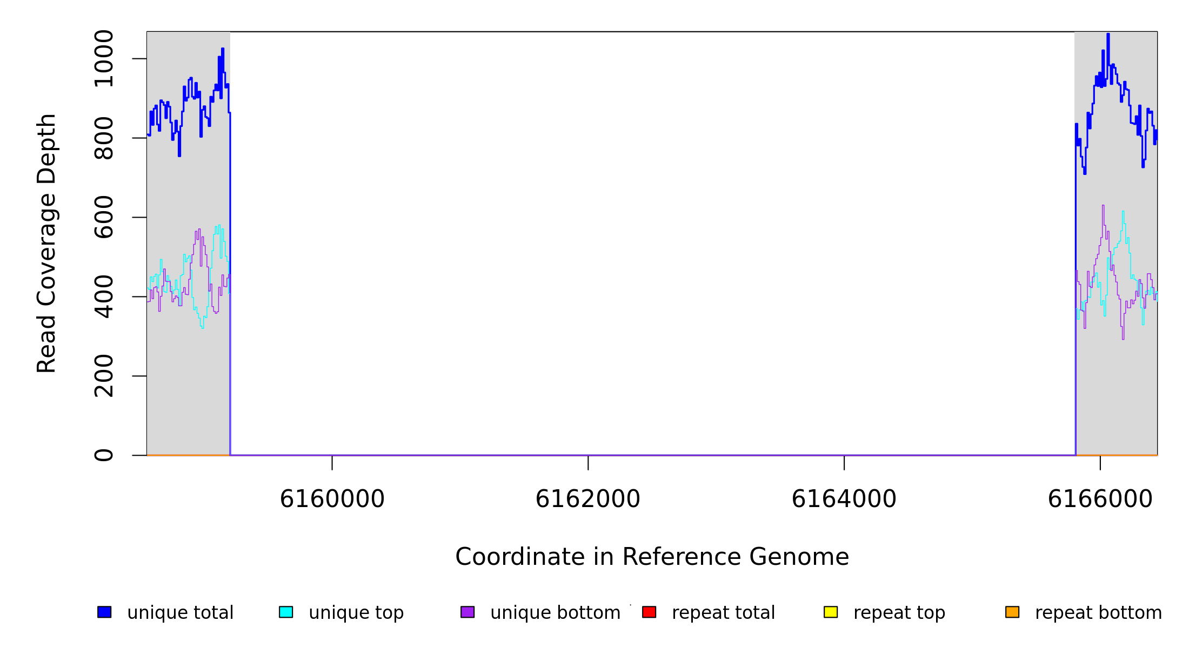
Task: Click the 6160000 x-axis tick label
Action: (x=332, y=499)
